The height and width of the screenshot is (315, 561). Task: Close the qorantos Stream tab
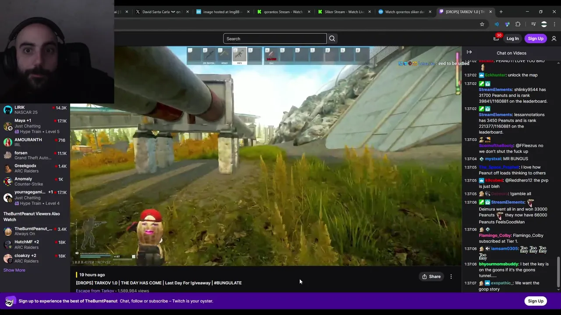pos(309,12)
